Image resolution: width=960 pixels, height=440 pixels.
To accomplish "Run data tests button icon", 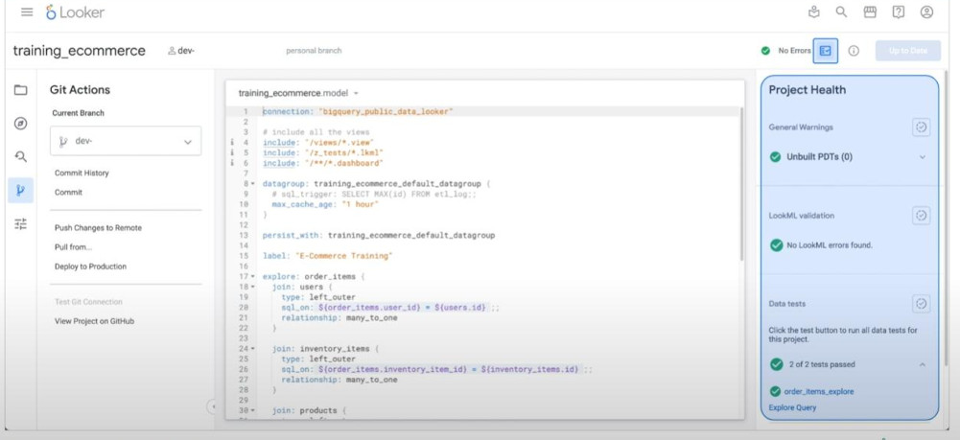I will pos(921,304).
